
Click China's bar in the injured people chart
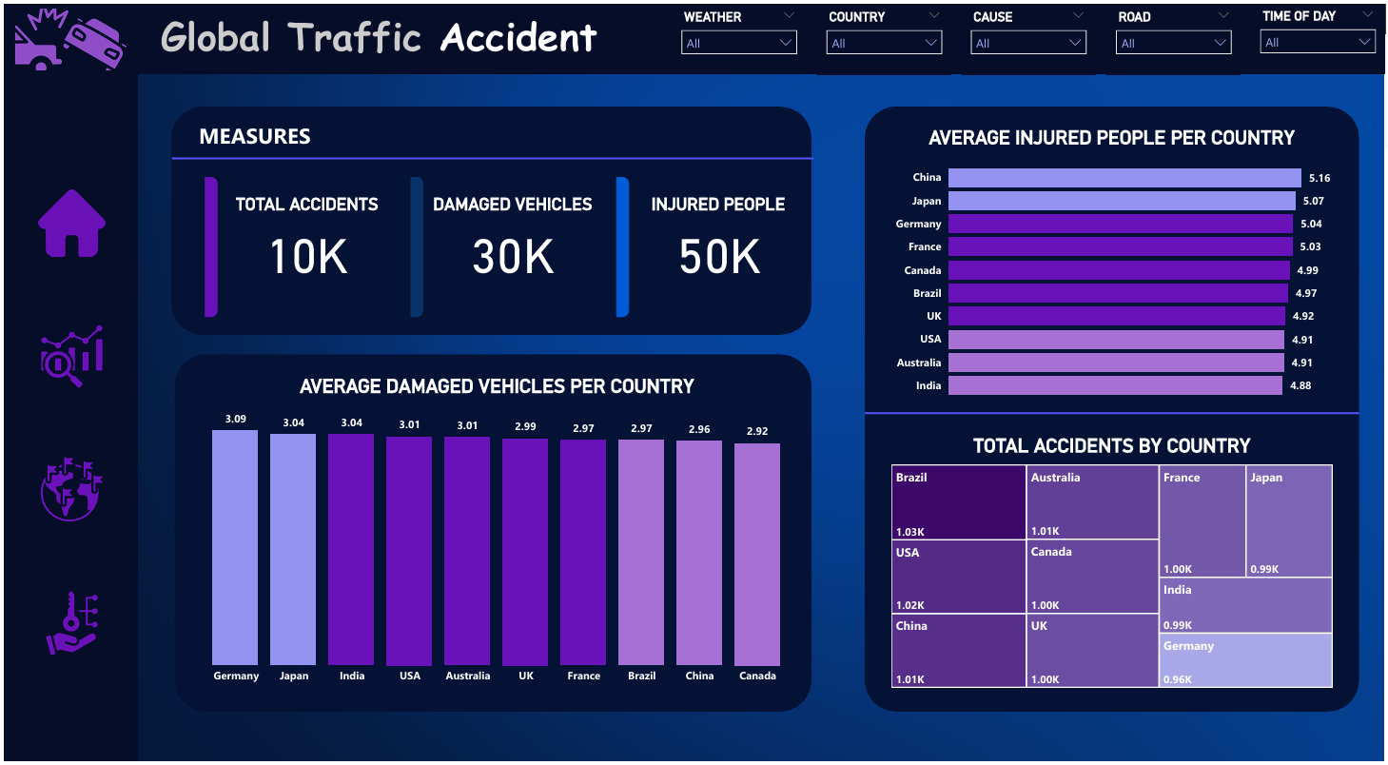1124,178
